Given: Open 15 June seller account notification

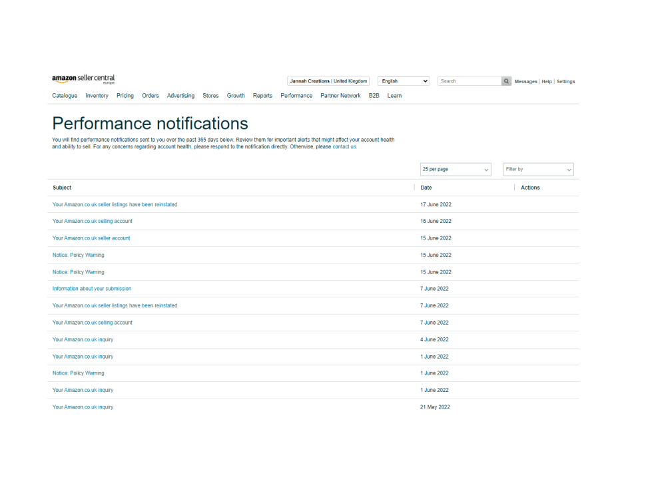Looking at the screenshot, I should (91, 238).
